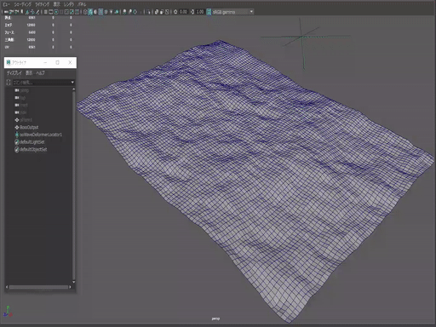
Task: Open the Outliner search options dropdown arrow
Action: tap(72, 83)
